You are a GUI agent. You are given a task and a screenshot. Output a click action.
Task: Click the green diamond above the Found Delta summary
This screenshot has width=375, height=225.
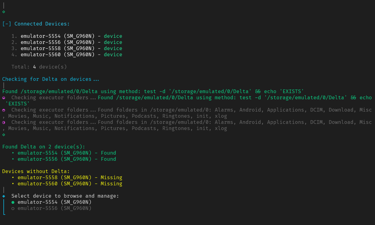pyautogui.click(x=3, y=134)
